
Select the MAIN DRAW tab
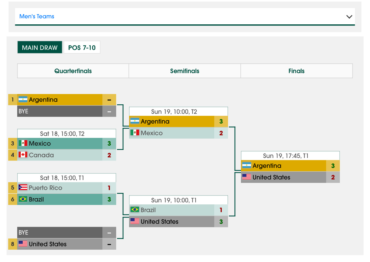point(40,48)
